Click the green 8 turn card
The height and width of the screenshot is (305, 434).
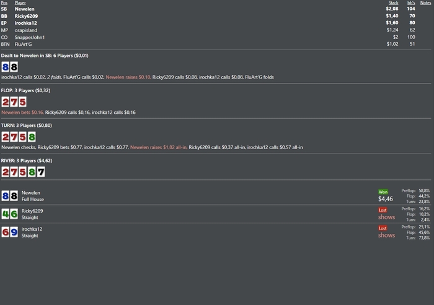coord(32,137)
